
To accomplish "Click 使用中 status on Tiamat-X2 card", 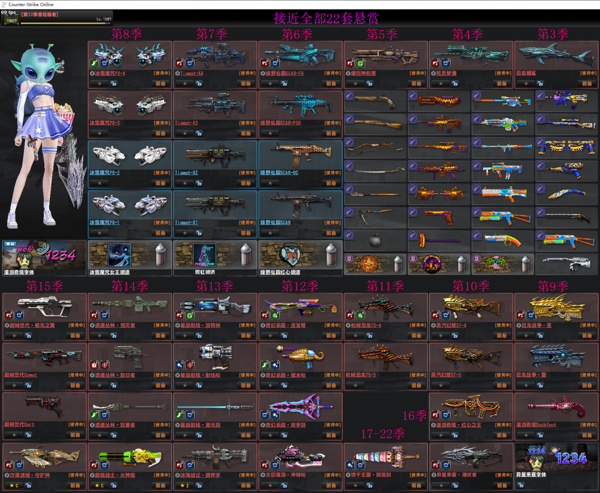I will (247, 173).
